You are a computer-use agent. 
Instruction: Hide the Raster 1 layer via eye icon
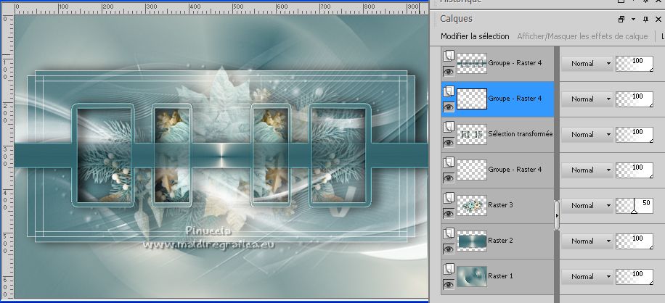pos(448,284)
